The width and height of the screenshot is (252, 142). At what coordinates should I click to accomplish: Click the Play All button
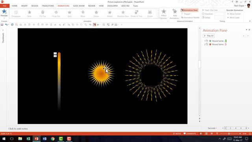tap(209, 36)
